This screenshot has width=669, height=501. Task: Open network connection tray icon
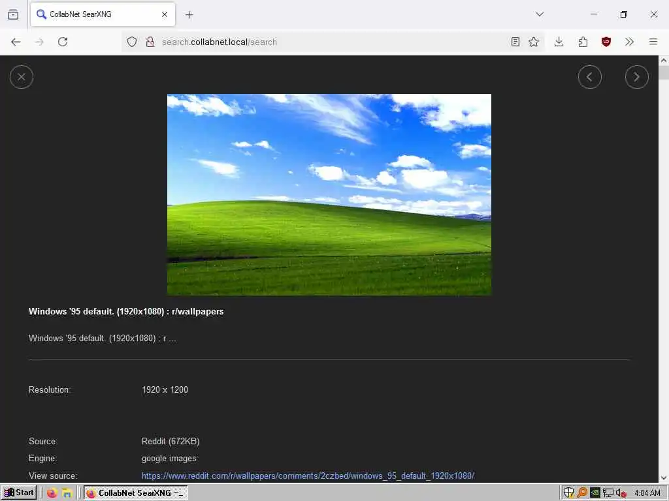(608, 493)
